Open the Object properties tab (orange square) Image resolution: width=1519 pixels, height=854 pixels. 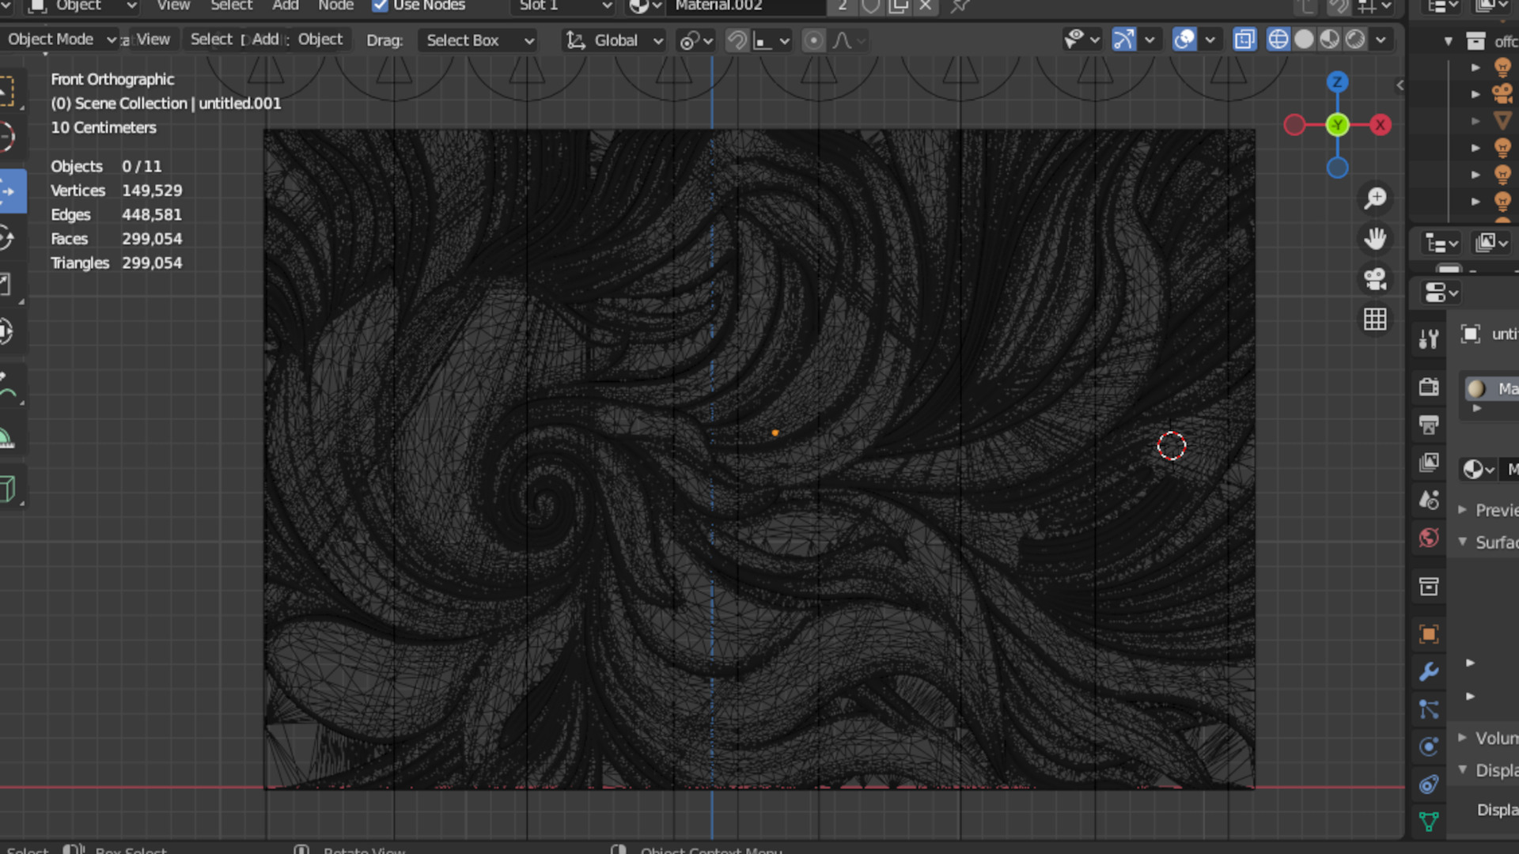(1429, 634)
